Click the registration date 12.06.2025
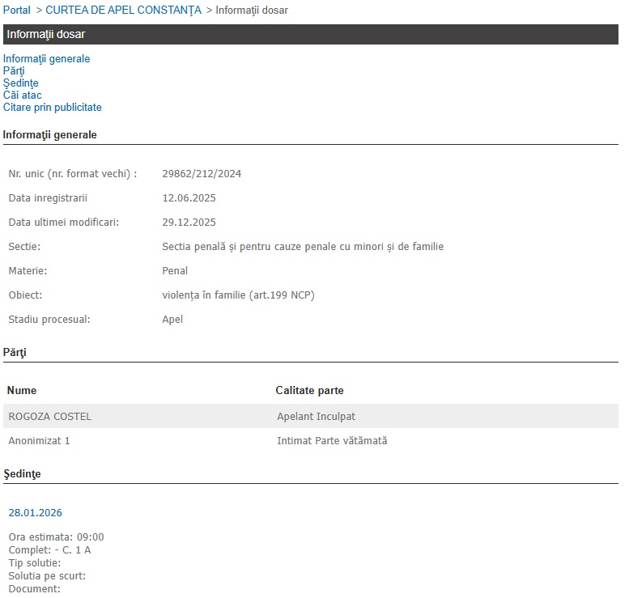Image resolution: width=629 pixels, height=598 pixels. 189,198
